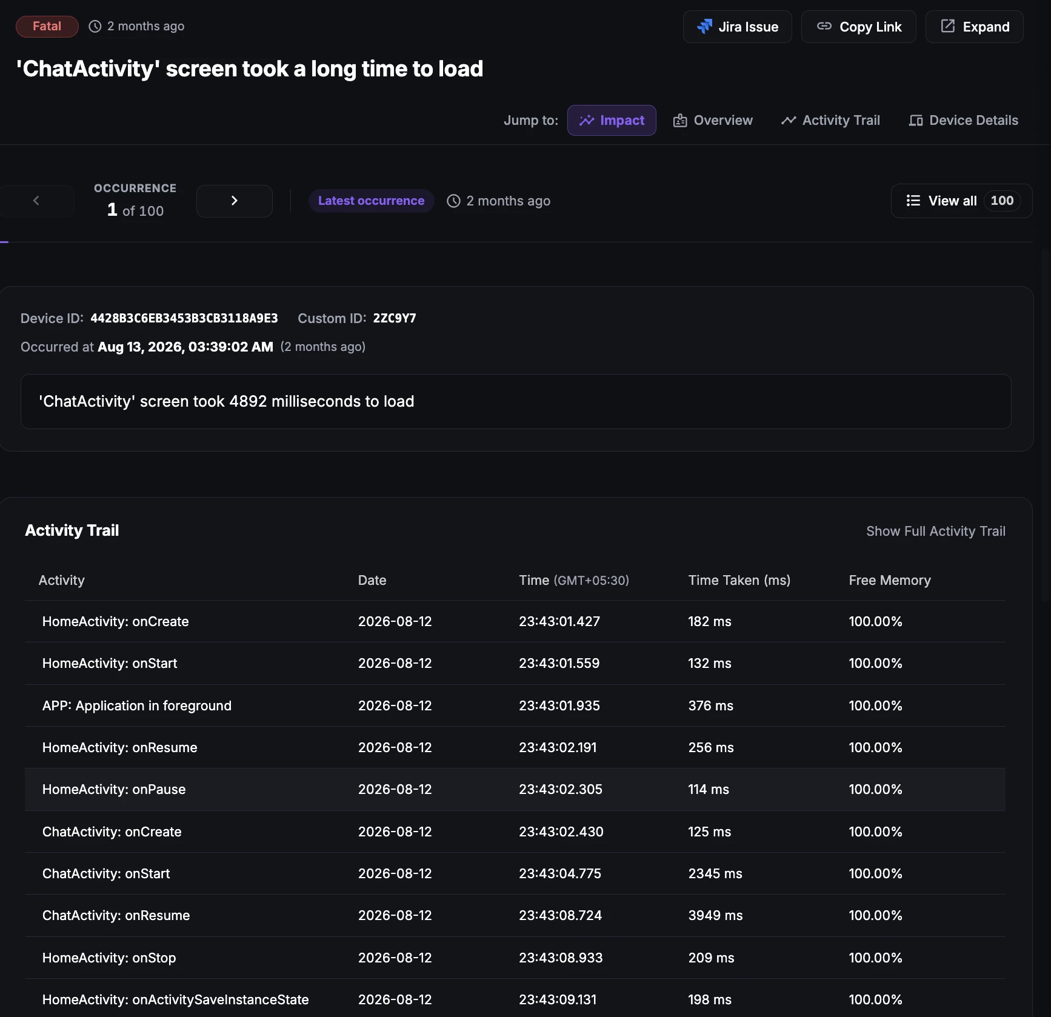The height and width of the screenshot is (1017, 1051).
Task: Select the HomeActivity: onStop row
Action: (515, 958)
